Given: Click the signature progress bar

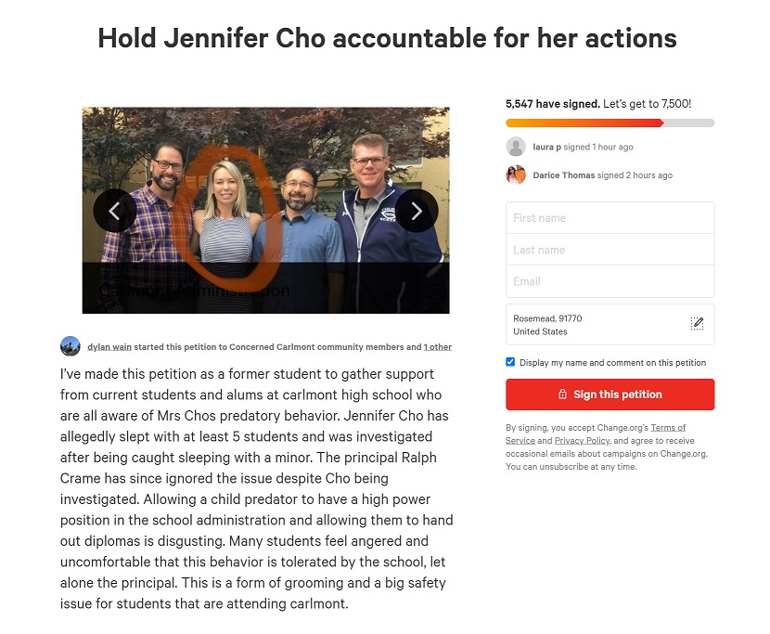Looking at the screenshot, I should click(610, 123).
